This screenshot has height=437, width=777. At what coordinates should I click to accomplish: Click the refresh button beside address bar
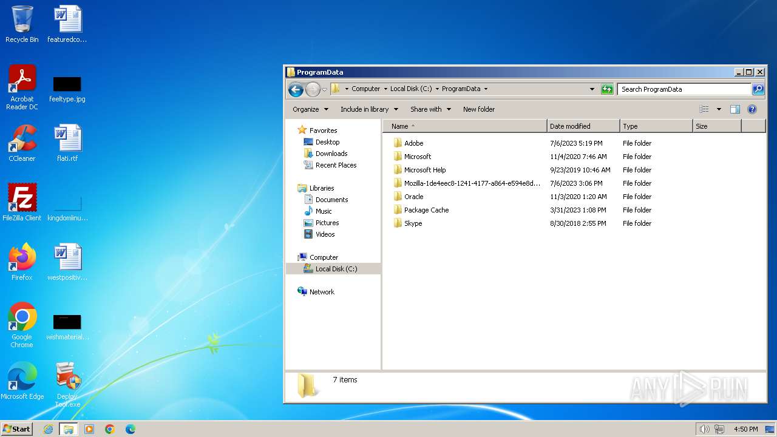[607, 89]
